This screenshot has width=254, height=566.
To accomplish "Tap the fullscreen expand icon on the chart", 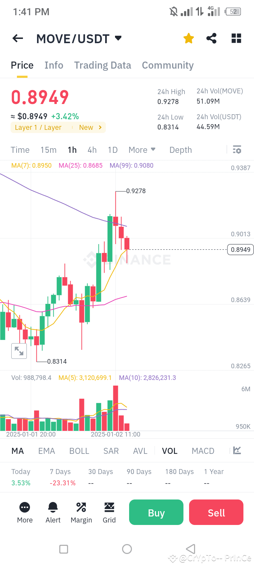I will coord(19,351).
